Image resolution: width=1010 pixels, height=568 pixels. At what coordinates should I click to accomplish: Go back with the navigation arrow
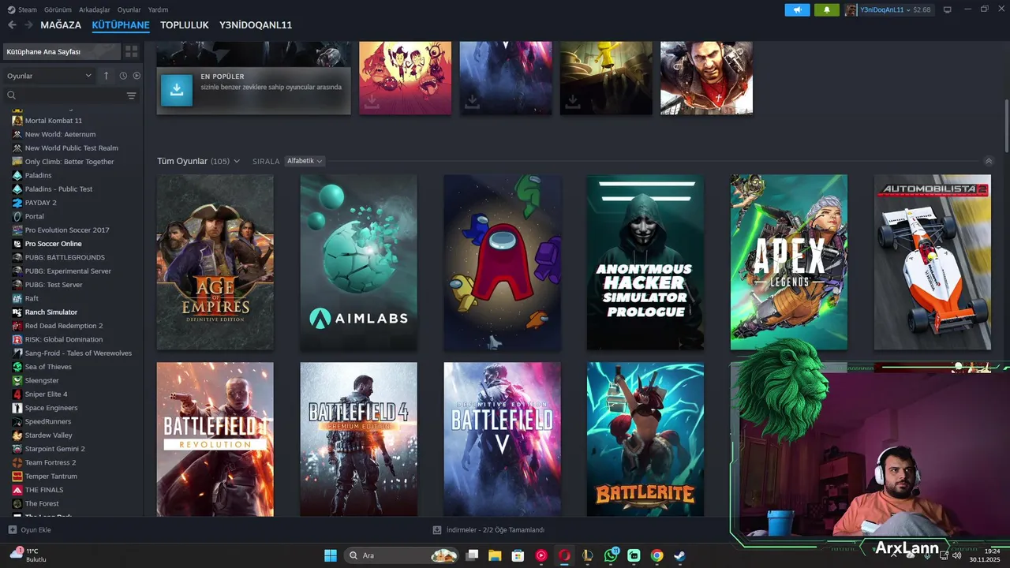point(12,25)
